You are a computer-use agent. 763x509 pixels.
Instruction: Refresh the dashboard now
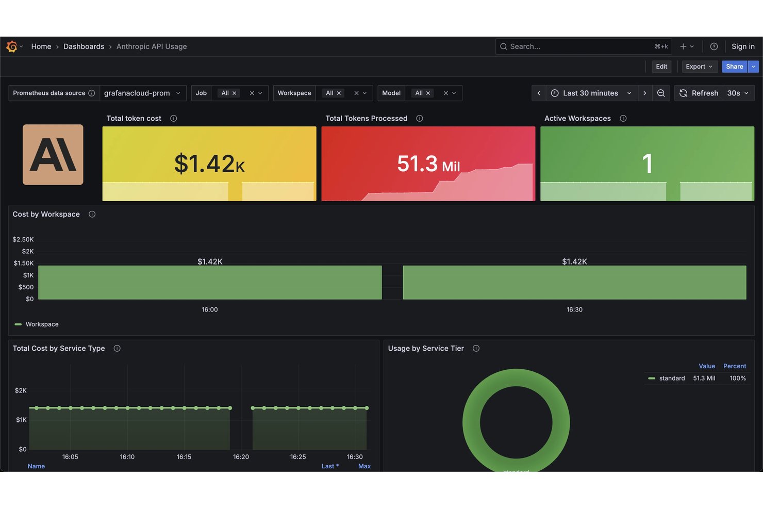(699, 93)
